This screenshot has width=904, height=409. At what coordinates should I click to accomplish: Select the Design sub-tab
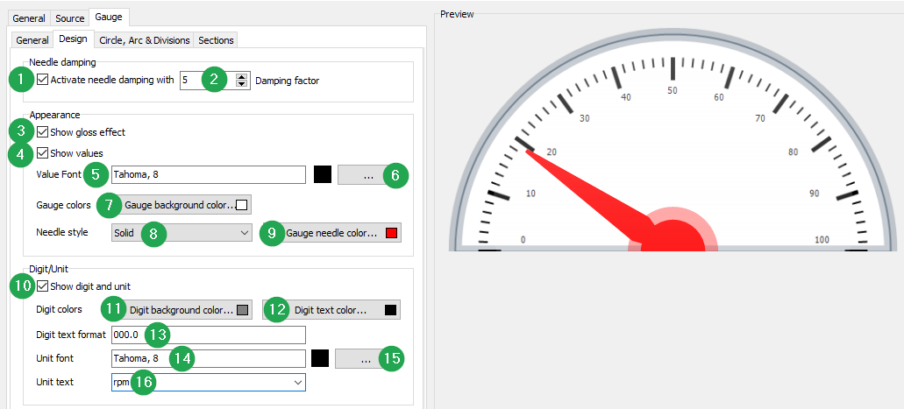(x=74, y=39)
